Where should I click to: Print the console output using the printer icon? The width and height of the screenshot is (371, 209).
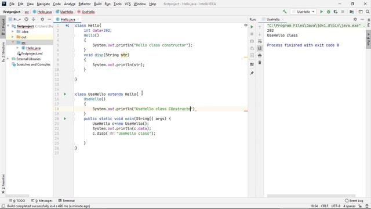pos(260,56)
